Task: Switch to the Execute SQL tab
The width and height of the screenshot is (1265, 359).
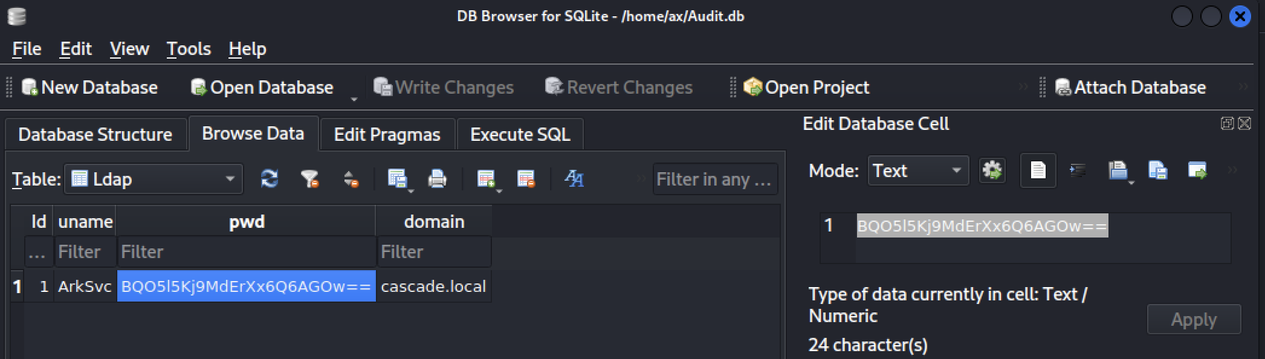Action: pyautogui.click(x=520, y=134)
